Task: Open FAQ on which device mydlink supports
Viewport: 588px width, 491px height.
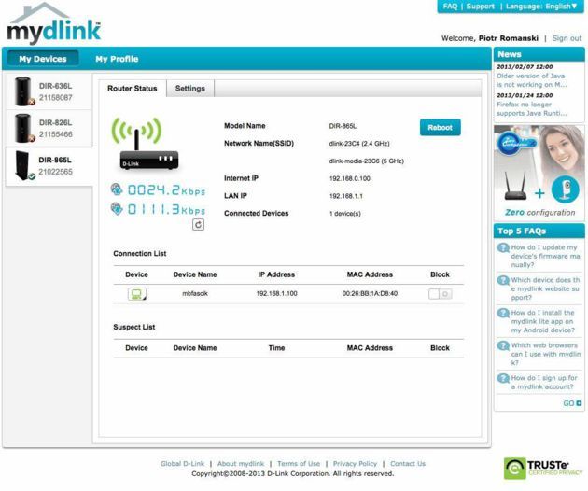Action: (545, 288)
